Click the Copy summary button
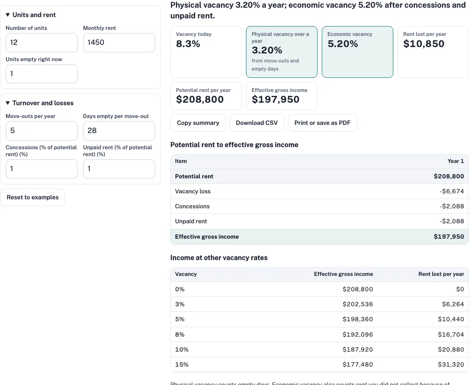469x385 pixels. pyautogui.click(x=198, y=123)
